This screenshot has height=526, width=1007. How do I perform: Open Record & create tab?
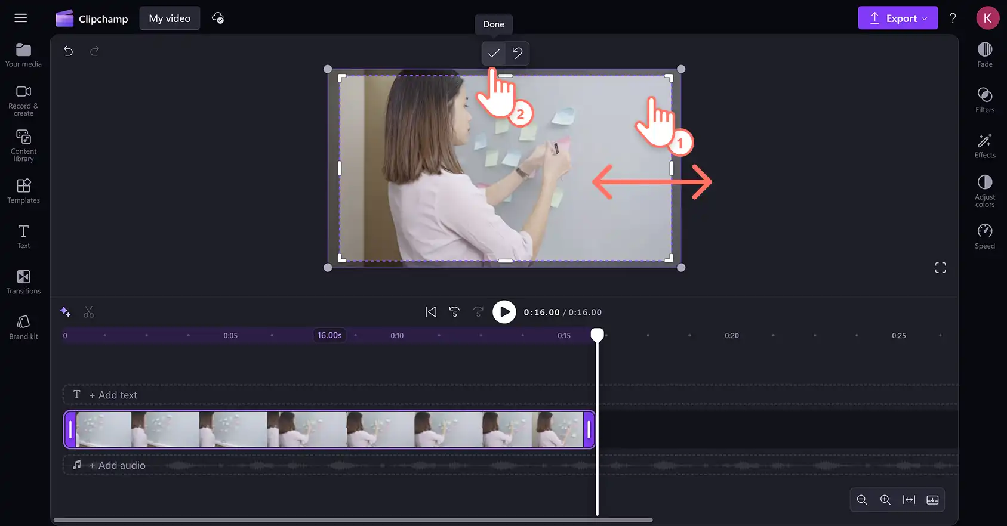point(23,100)
